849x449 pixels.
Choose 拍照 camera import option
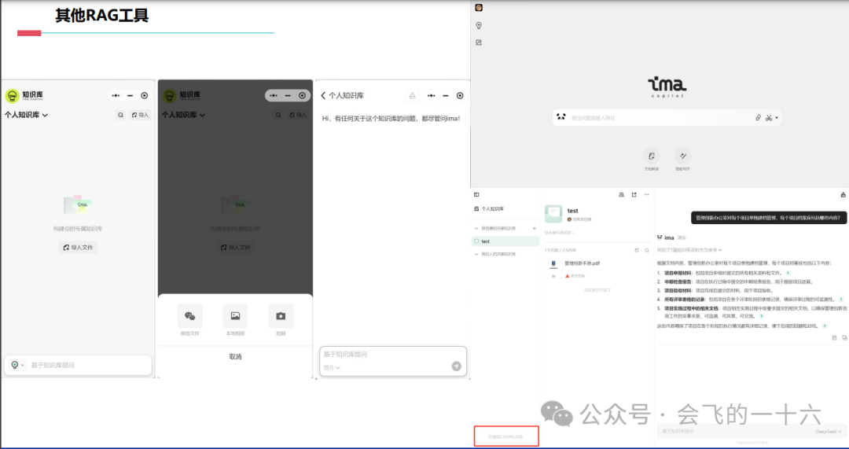click(x=281, y=319)
